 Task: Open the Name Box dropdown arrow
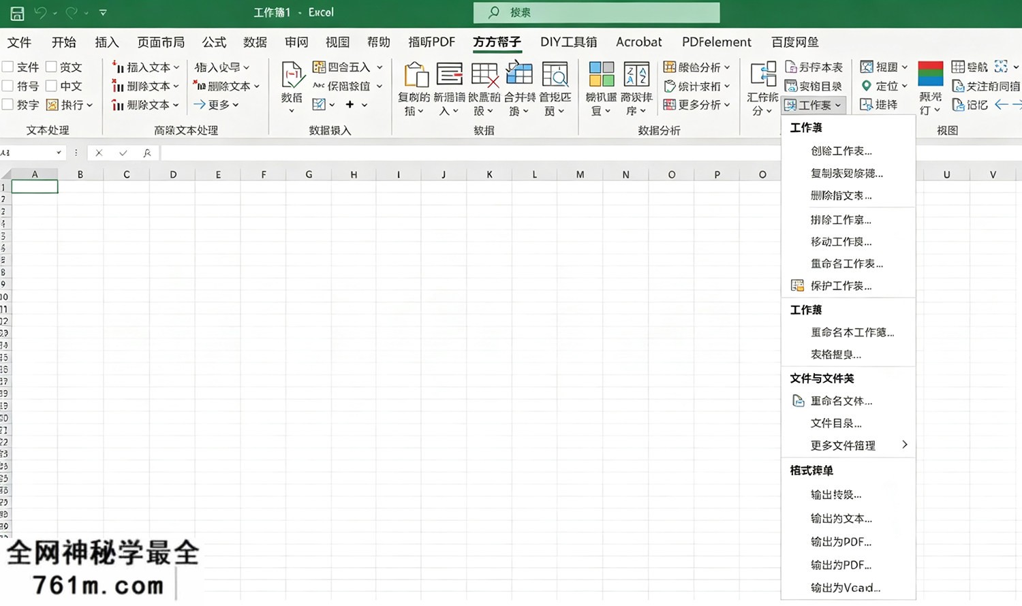point(59,153)
